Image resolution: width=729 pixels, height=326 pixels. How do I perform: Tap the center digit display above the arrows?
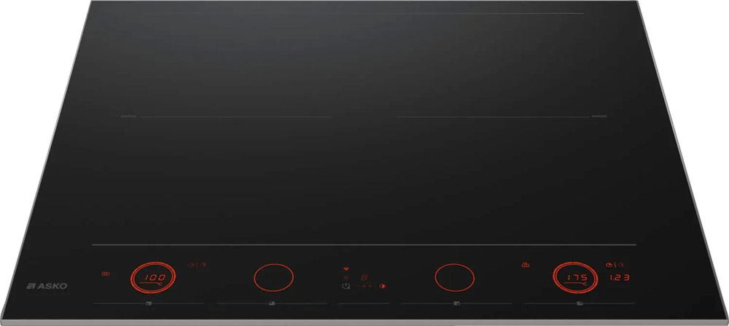pyautogui.click(x=364, y=276)
